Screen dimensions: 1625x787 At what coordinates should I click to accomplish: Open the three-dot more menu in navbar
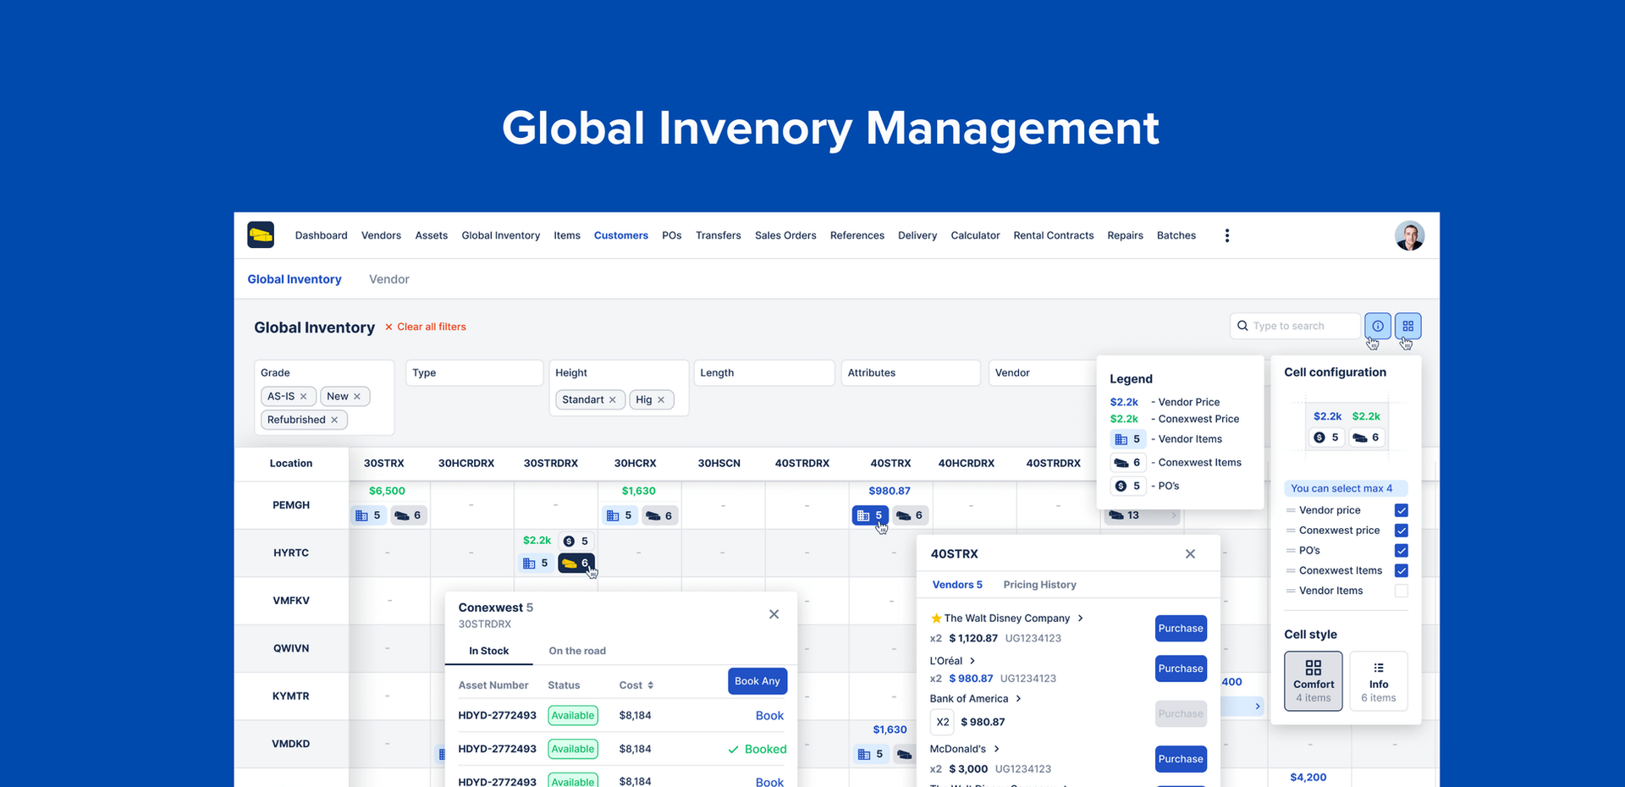click(x=1226, y=235)
